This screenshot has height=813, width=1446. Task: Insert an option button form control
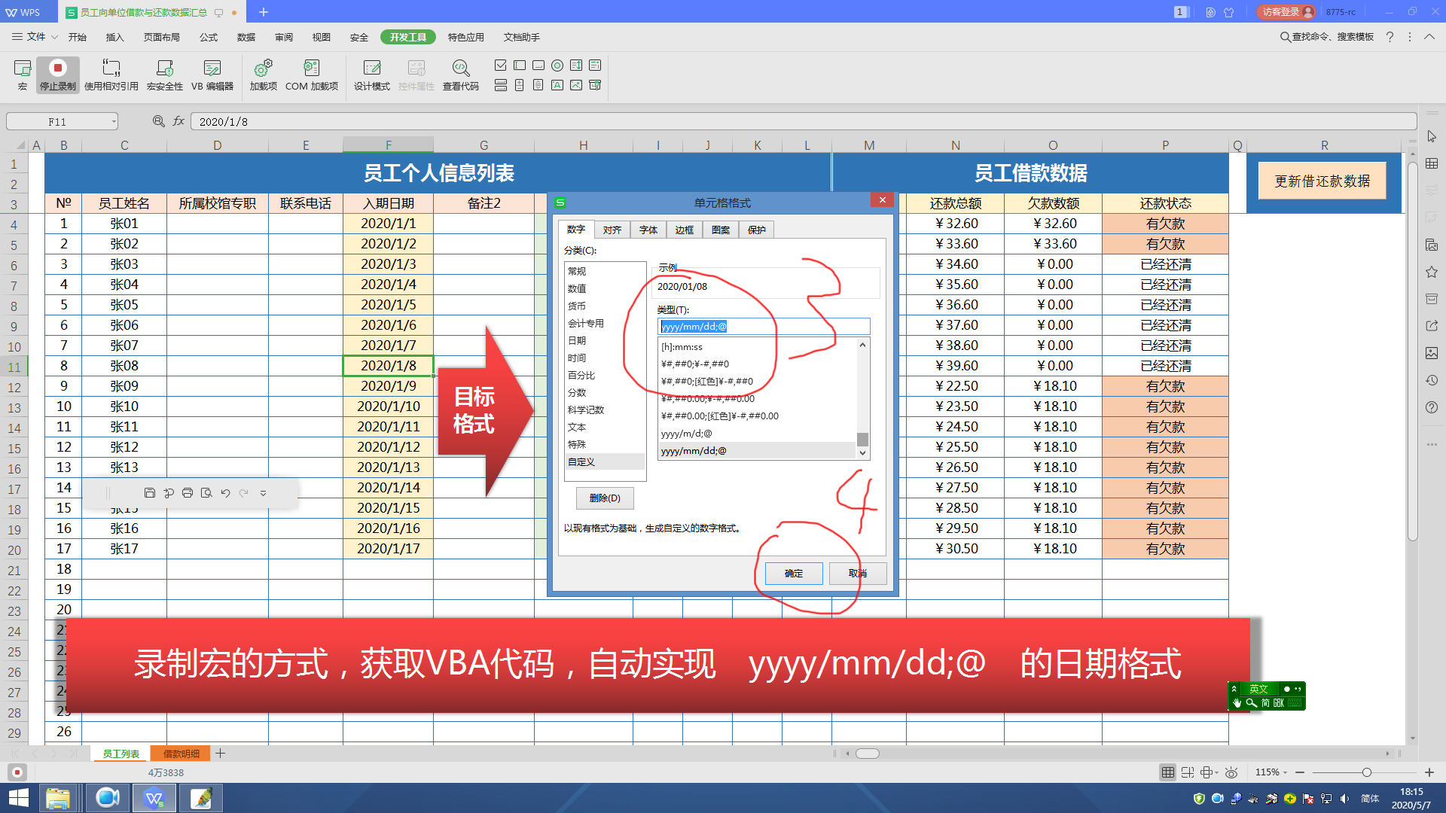coord(557,65)
